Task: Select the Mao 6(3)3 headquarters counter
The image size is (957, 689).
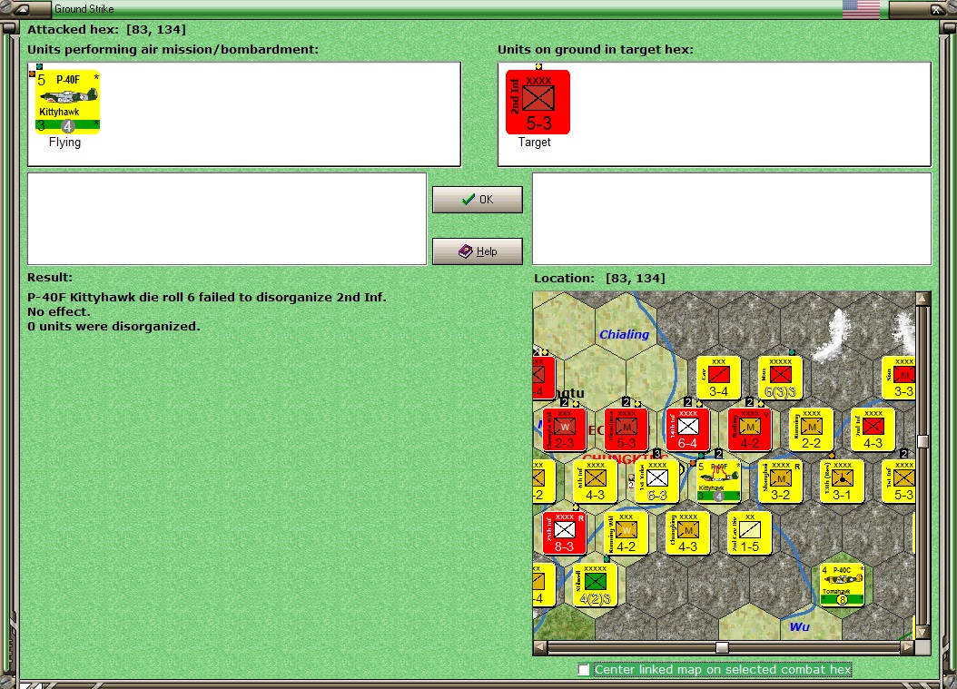Action: [x=780, y=379]
